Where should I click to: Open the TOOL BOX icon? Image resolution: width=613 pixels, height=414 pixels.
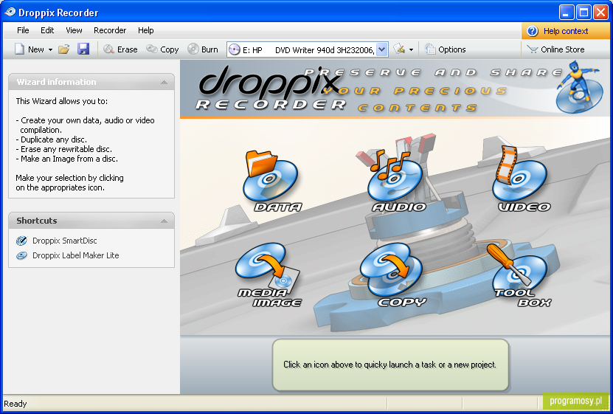(520, 275)
